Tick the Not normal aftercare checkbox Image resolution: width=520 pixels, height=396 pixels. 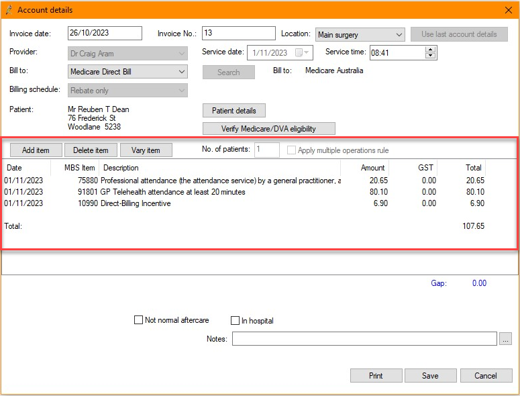click(138, 320)
